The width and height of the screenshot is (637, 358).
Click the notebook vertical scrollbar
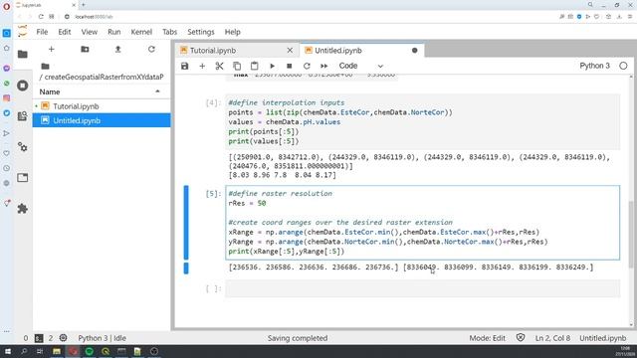pyautogui.click(x=631, y=234)
